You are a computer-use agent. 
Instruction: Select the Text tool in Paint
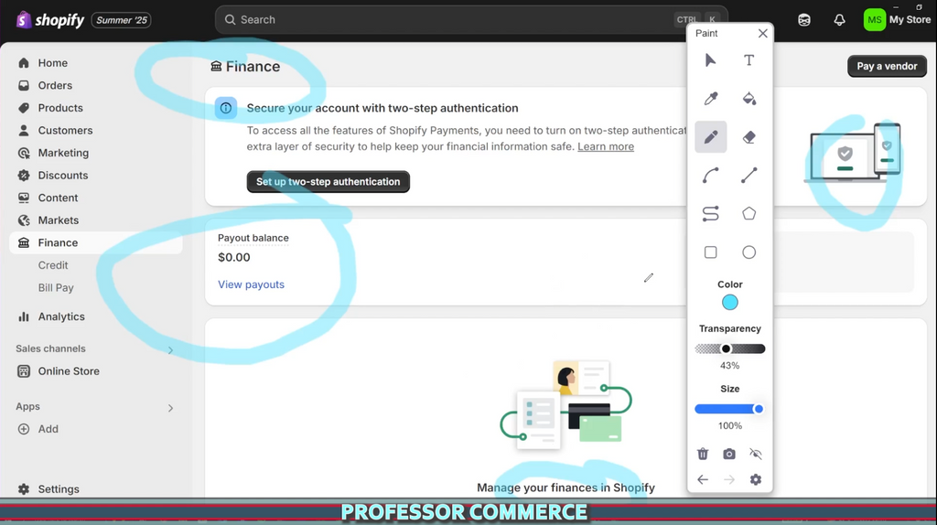pos(749,60)
